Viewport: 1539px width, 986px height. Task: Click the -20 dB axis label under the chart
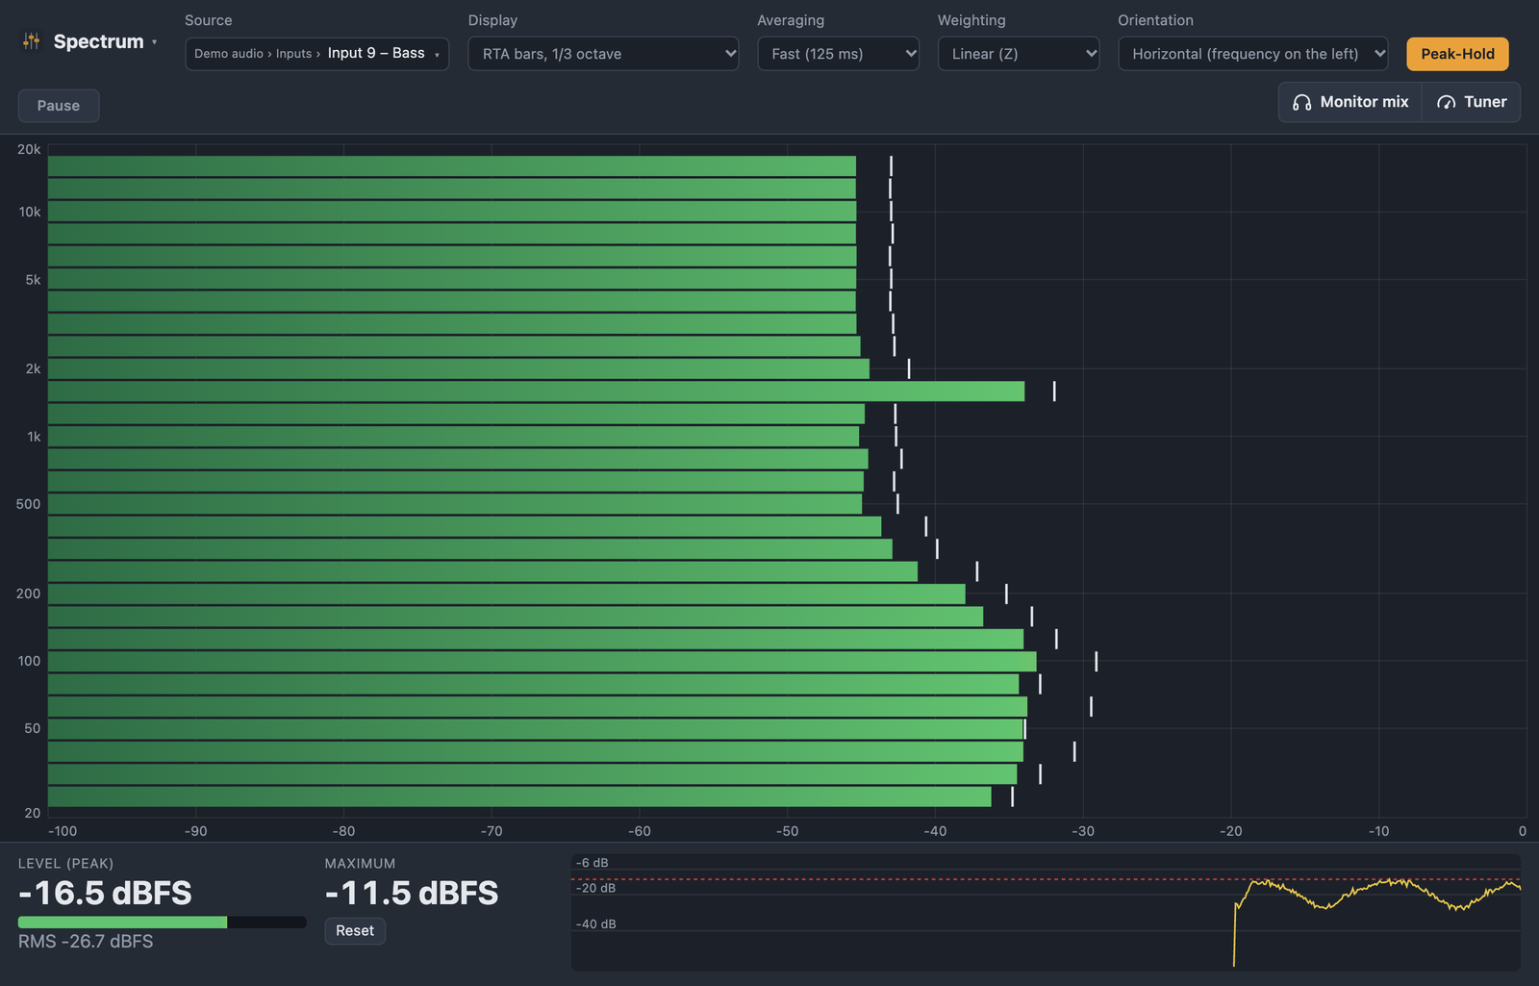click(x=1230, y=831)
